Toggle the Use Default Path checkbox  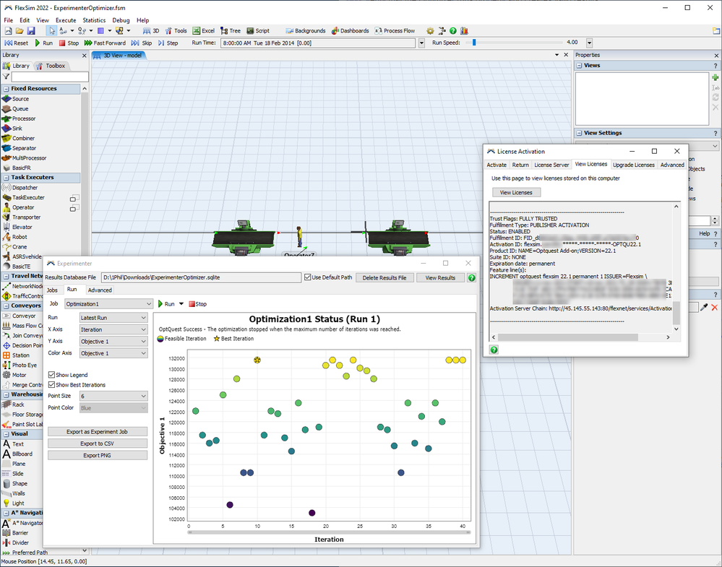pos(308,277)
